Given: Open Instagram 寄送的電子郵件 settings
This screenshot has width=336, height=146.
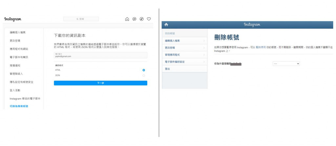Looking at the screenshot, I should coord(25,99).
